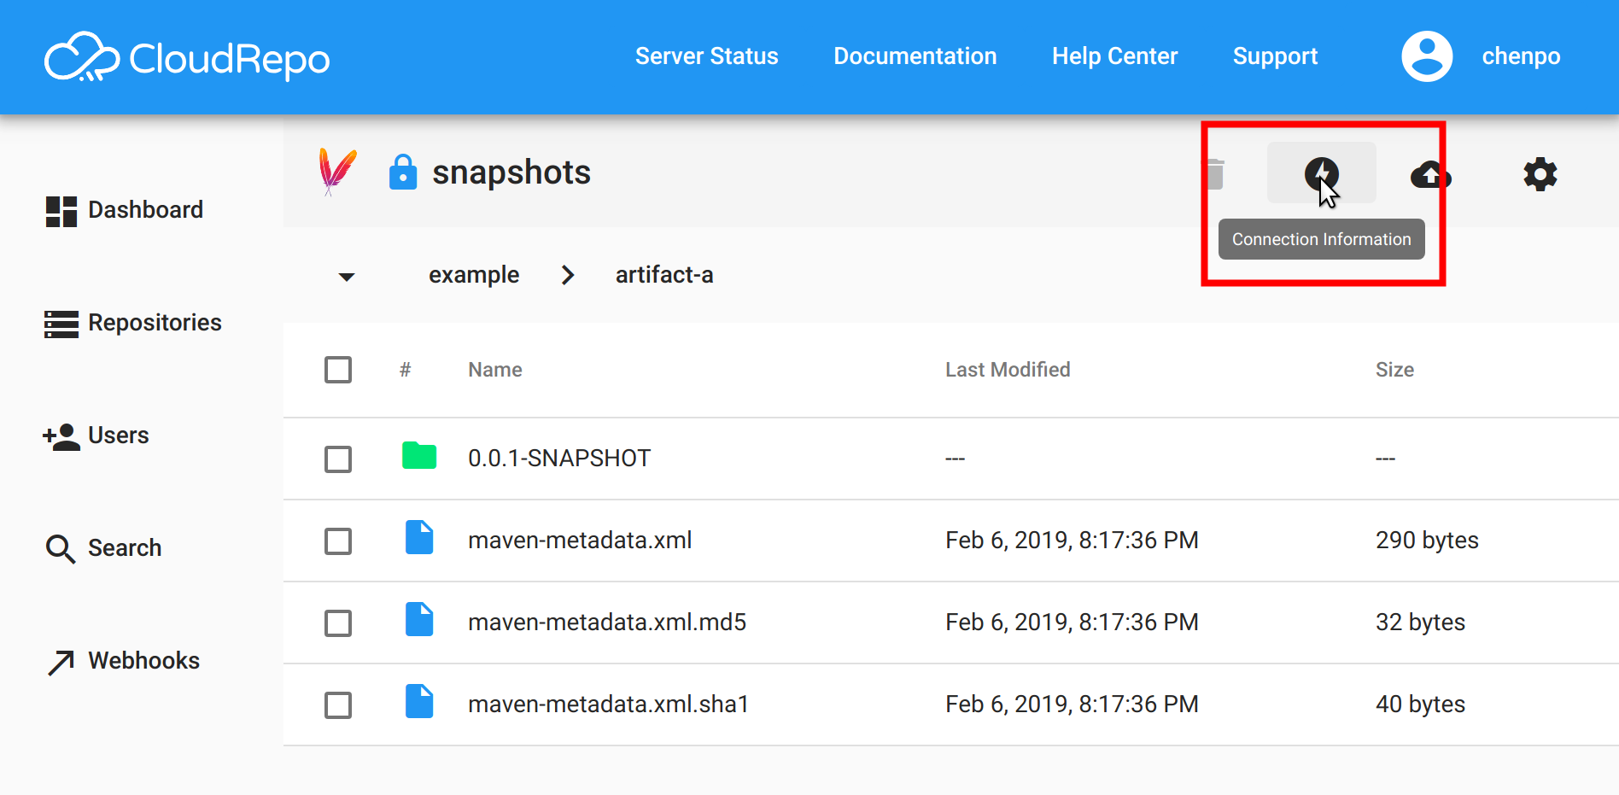Check the maven-metadata.xml.sha1 row checkbox
The image size is (1619, 795).
coord(338,705)
